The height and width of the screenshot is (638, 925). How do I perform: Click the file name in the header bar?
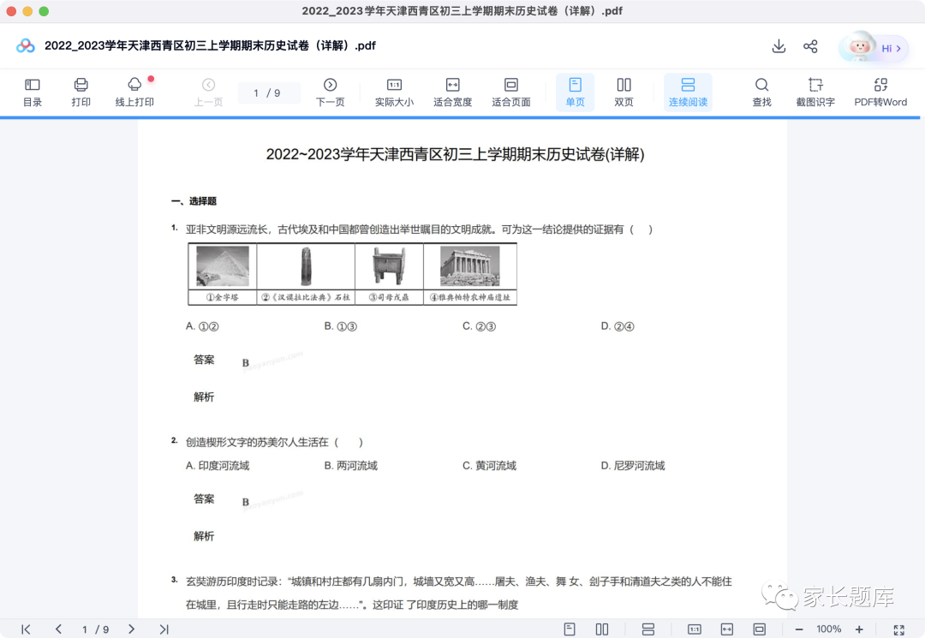[210, 46]
